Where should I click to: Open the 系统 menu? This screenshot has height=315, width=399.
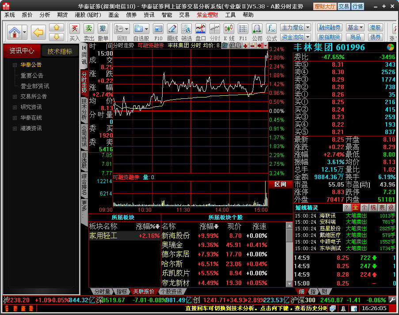10,15
